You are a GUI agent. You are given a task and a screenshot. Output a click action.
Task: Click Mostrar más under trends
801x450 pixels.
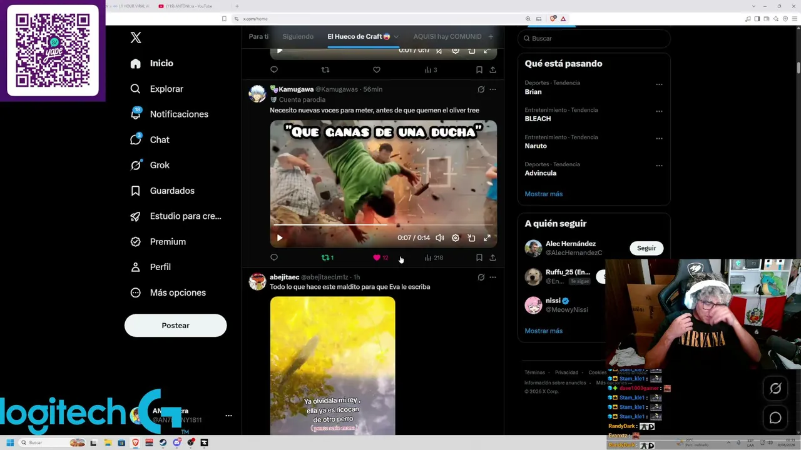[543, 194]
